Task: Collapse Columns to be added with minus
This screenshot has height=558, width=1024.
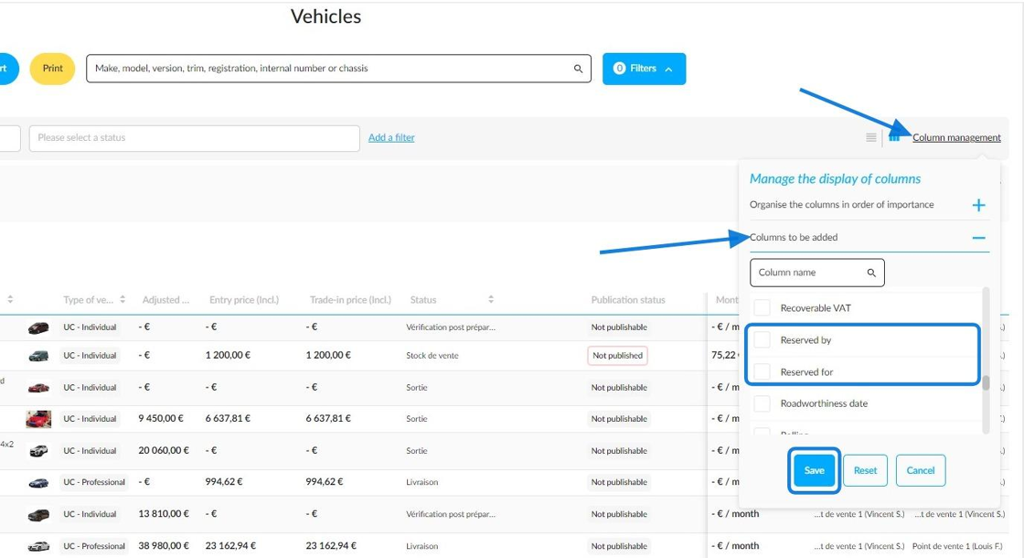Action: 978,238
